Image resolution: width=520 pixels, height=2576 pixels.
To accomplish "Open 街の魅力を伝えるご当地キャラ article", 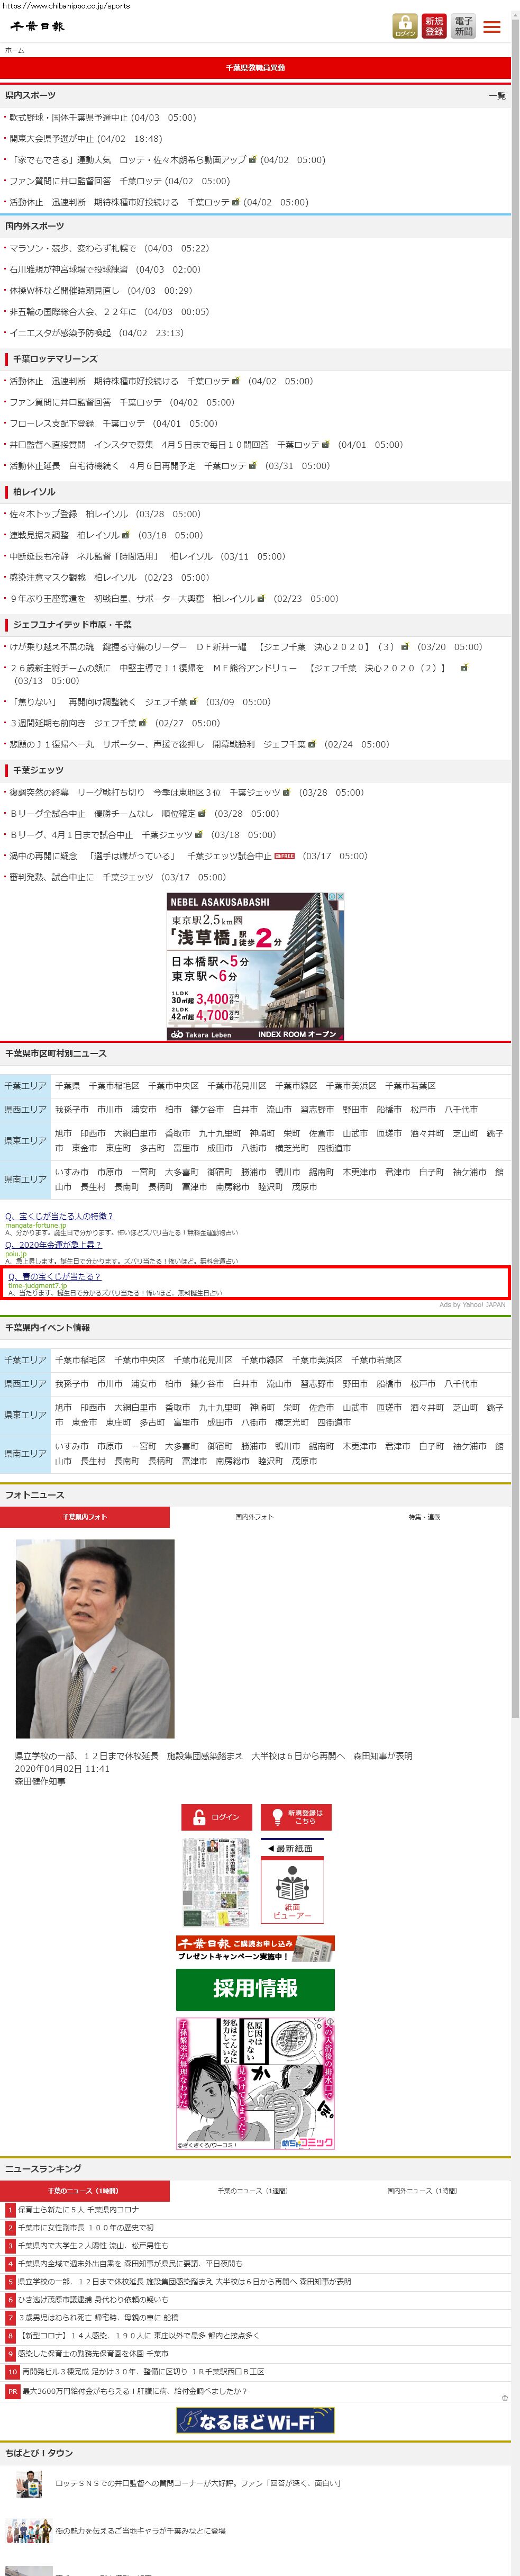I will [140, 2531].
